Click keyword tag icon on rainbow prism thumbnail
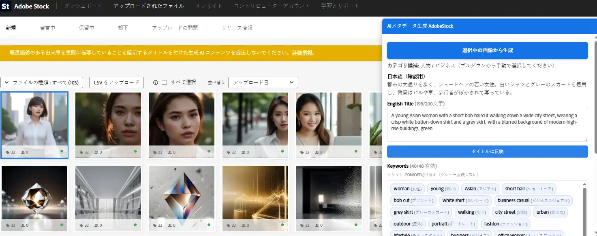Image resolution: width=597 pixels, height=236 pixels. [155, 225]
